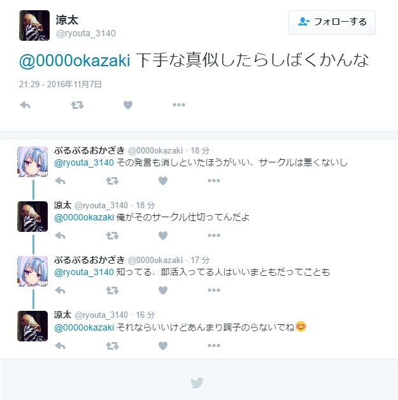
Task: Retweet the 俺がそのサークル仕切ってんだよ reply
Action: [112, 236]
